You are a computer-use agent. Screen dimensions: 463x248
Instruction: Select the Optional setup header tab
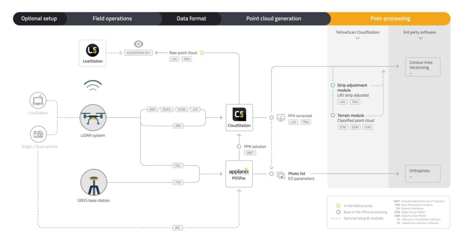(x=39, y=19)
